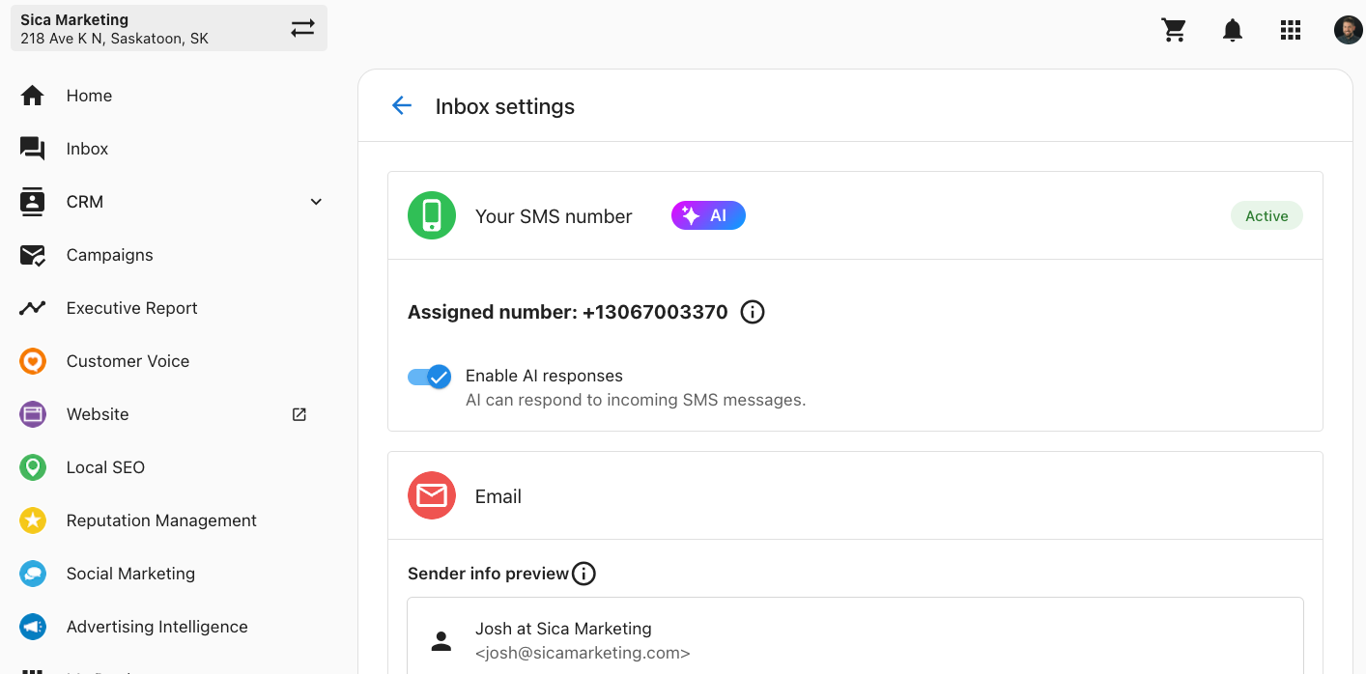Click the Active status badge

(x=1266, y=215)
